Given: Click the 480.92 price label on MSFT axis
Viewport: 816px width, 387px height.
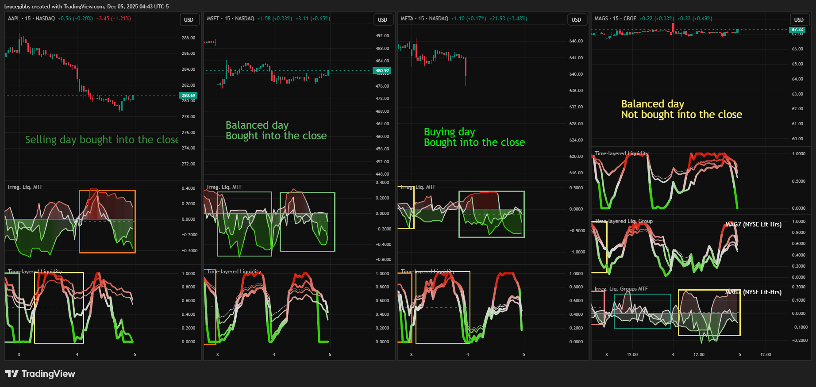Looking at the screenshot, I should point(382,70).
